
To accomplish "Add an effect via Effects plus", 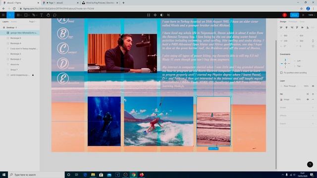I will (313, 116).
